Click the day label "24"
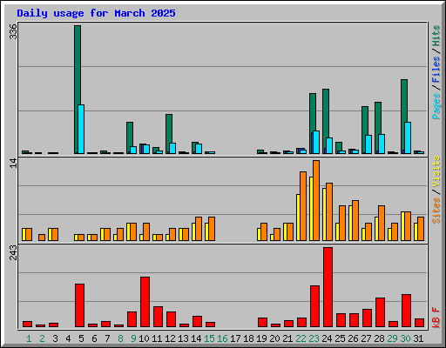 click(327, 338)
